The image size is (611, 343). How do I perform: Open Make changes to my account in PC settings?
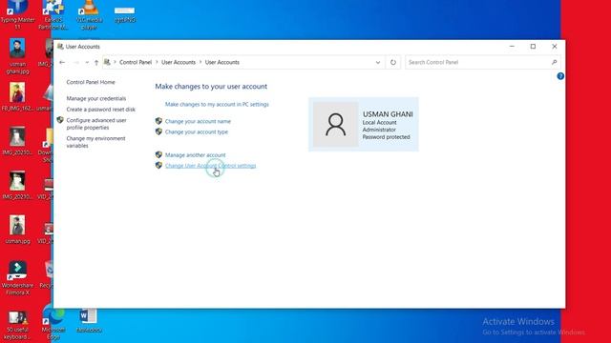217,104
